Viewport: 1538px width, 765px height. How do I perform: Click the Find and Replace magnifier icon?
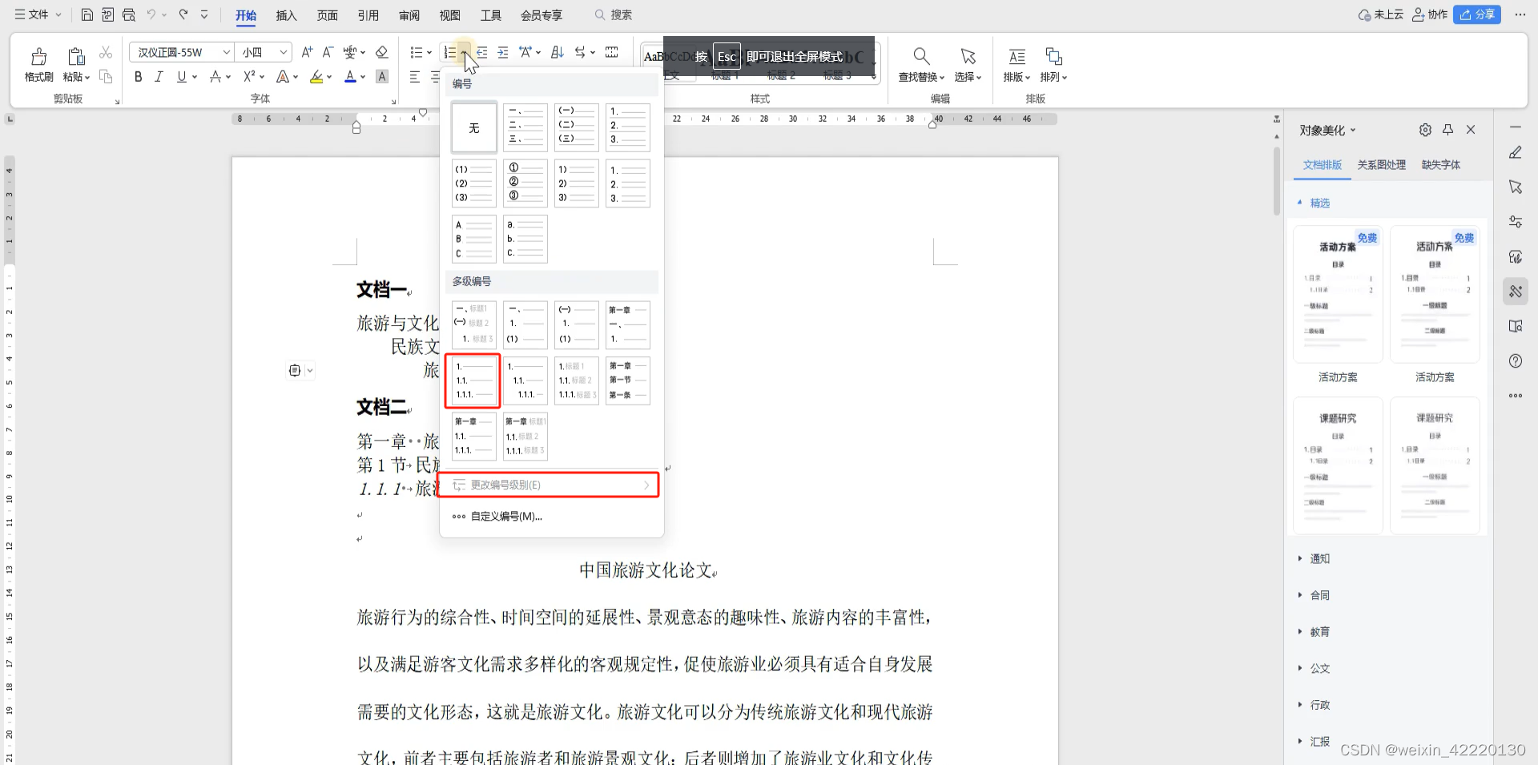(921, 56)
